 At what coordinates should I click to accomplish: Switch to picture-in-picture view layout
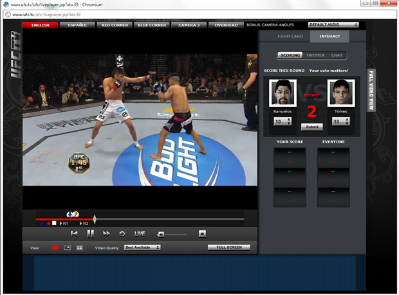coord(68,247)
